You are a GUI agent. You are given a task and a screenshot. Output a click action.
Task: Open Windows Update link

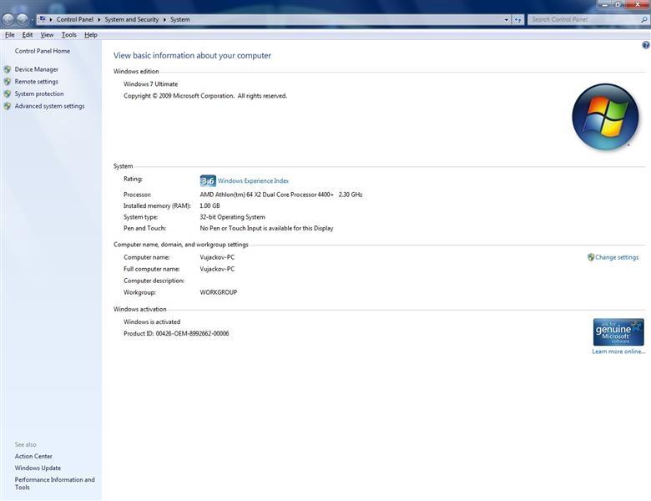coord(38,468)
